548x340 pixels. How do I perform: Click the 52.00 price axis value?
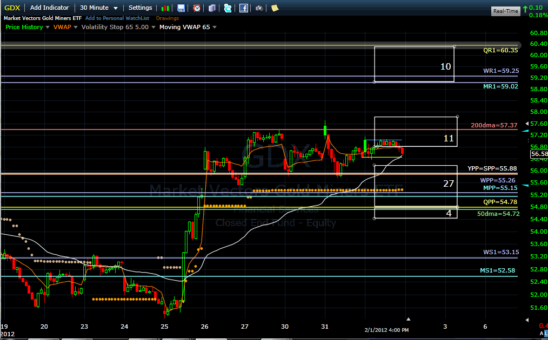pos(539,295)
